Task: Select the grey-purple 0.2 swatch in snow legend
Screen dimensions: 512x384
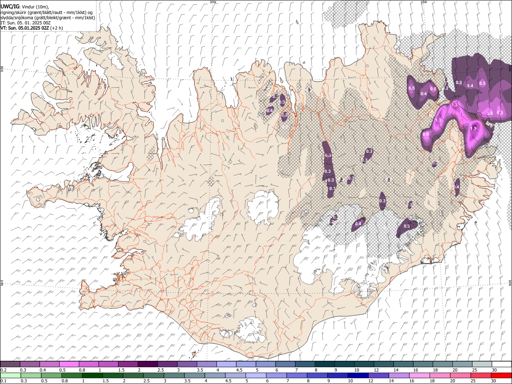Action: tap(10, 364)
